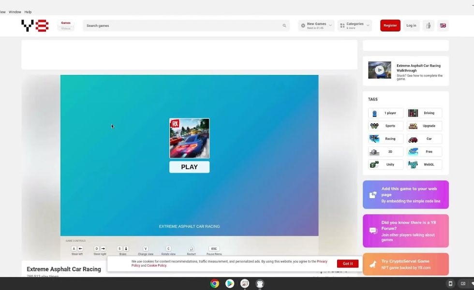Click the Y8 logo
Viewport: 474px width, 290px height.
34,25
